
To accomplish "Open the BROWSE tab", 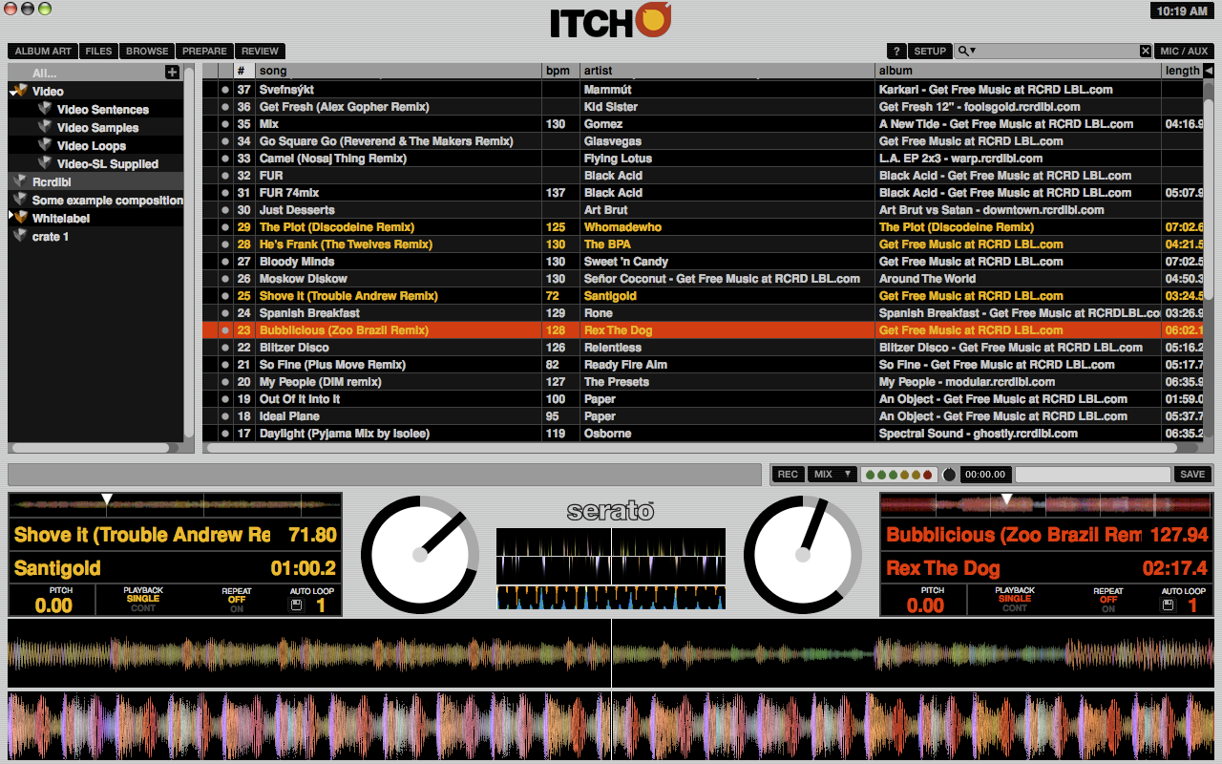I will tap(147, 51).
